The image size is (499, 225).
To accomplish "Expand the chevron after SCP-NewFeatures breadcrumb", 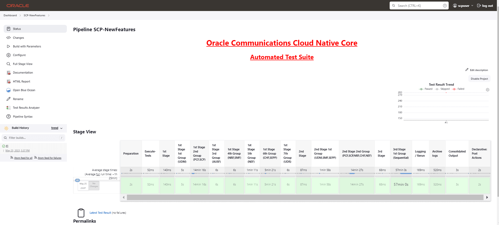I will click(49, 15).
